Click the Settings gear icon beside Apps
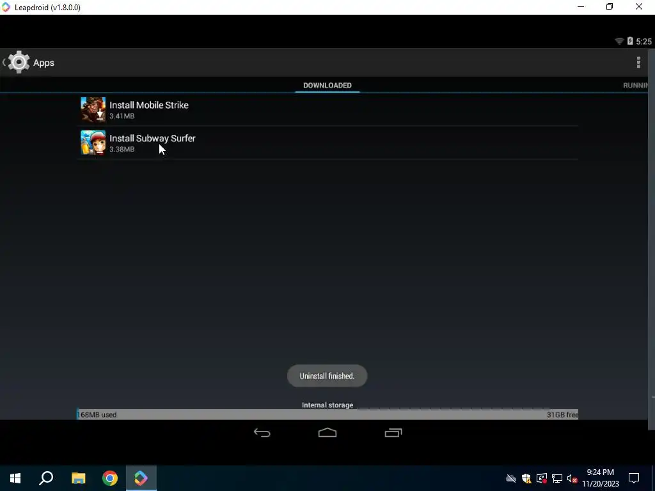655x491 pixels. click(19, 62)
